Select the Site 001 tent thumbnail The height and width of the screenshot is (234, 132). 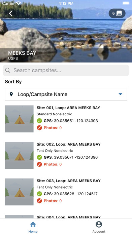pyautogui.click(x=19, y=119)
